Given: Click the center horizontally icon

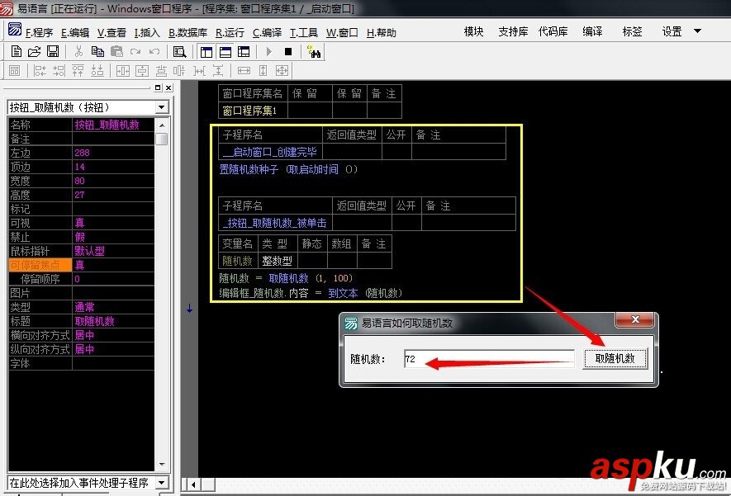Looking at the screenshot, I should tap(122, 71).
